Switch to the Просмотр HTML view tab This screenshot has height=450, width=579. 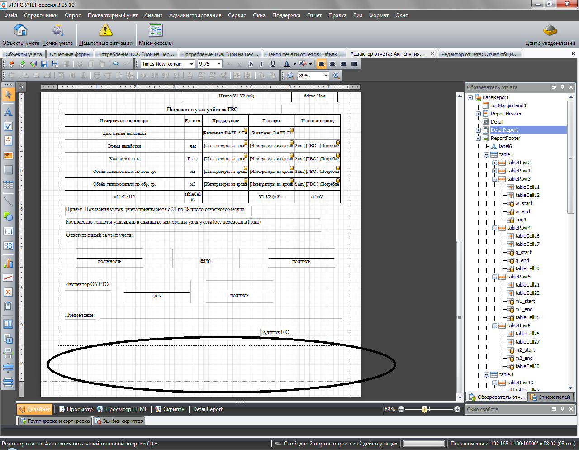point(122,409)
